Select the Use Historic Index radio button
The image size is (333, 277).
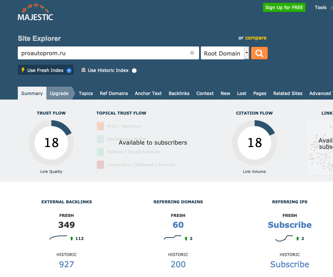pyautogui.click(x=134, y=71)
